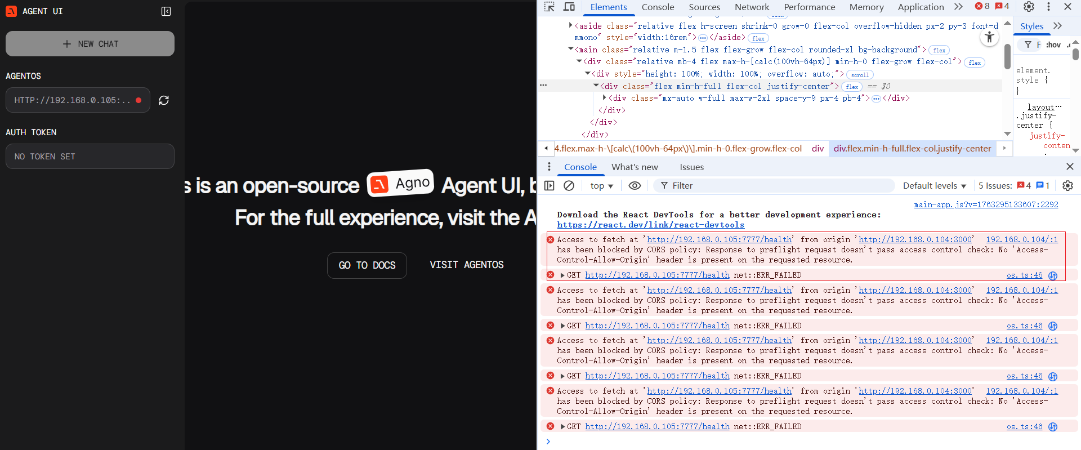The width and height of the screenshot is (1081, 450).
Task: Open the react-devtools download link
Action: 651,225
